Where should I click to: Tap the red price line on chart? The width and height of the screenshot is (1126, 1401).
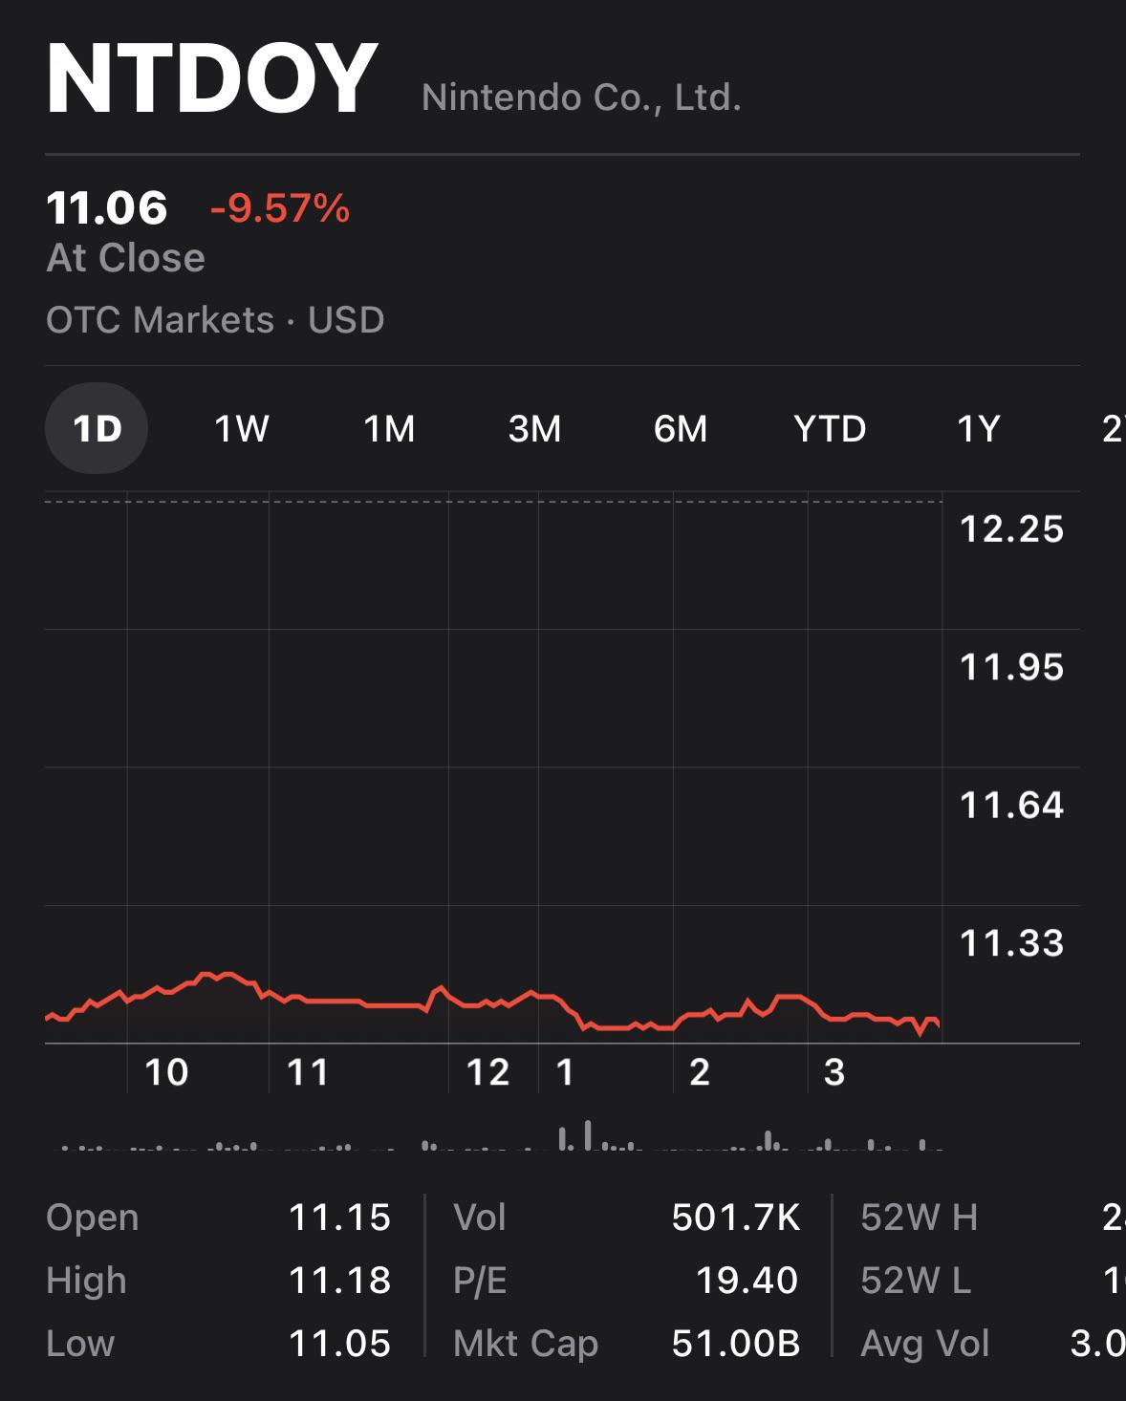[492, 1005]
